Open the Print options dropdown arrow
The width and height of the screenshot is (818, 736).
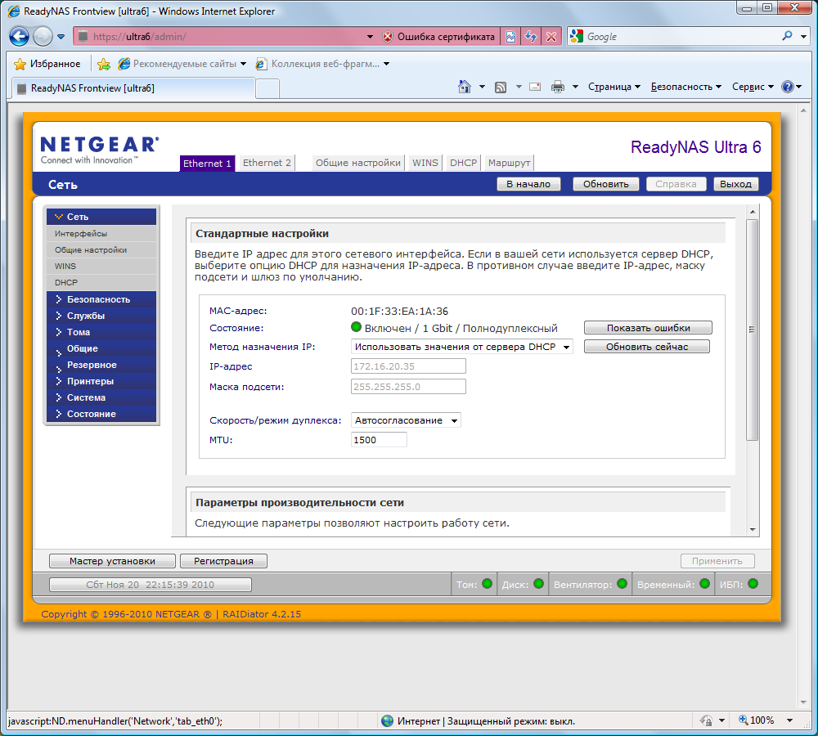575,87
